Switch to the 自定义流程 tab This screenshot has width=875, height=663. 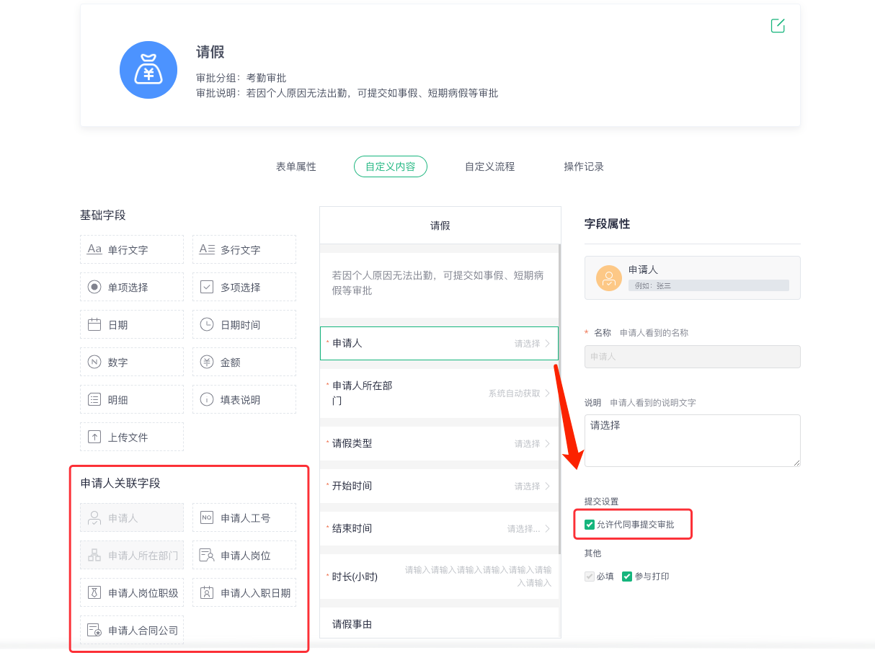pos(489,166)
